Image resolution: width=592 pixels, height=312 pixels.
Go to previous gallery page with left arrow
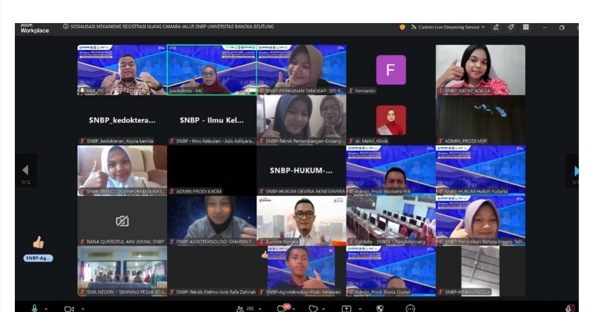(25, 170)
